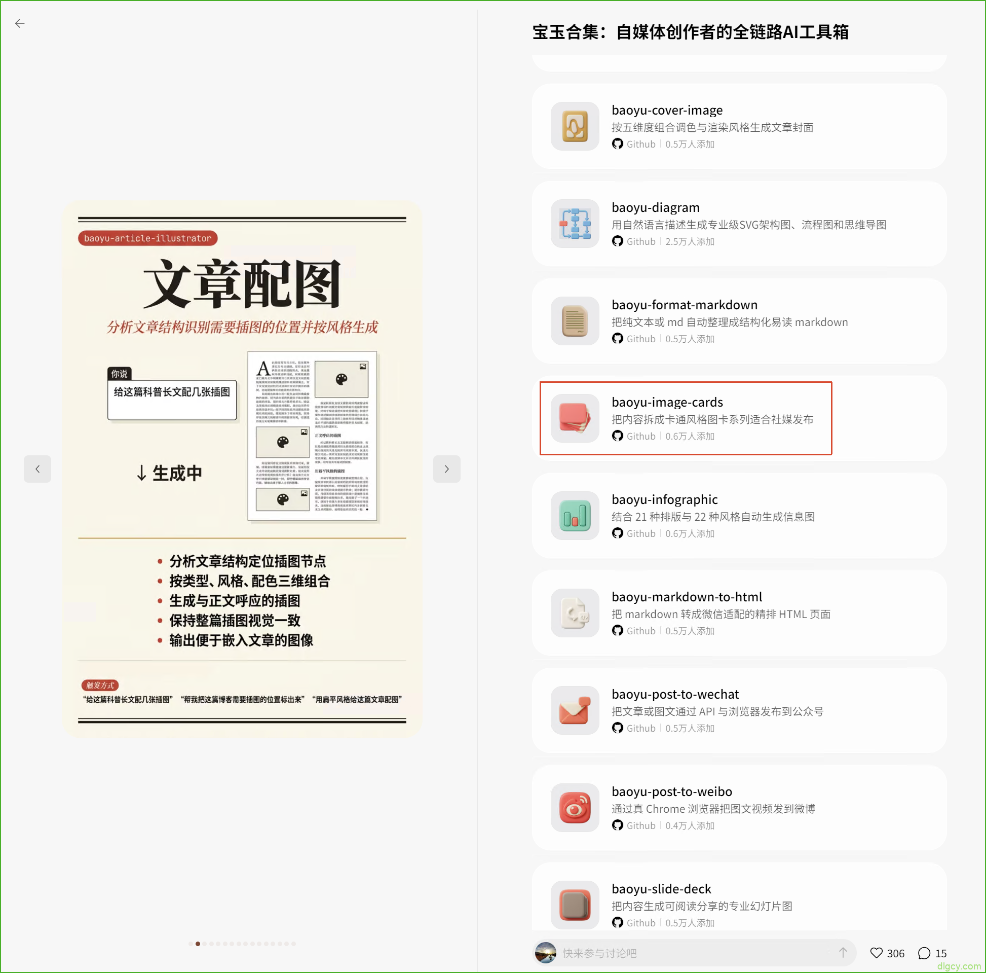Open the baoyu-infographic title link
Screen dimensions: 986x973
tap(664, 499)
